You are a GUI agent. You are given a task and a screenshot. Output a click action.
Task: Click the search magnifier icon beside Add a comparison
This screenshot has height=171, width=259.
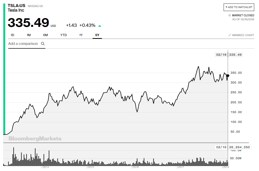[x=43, y=44]
